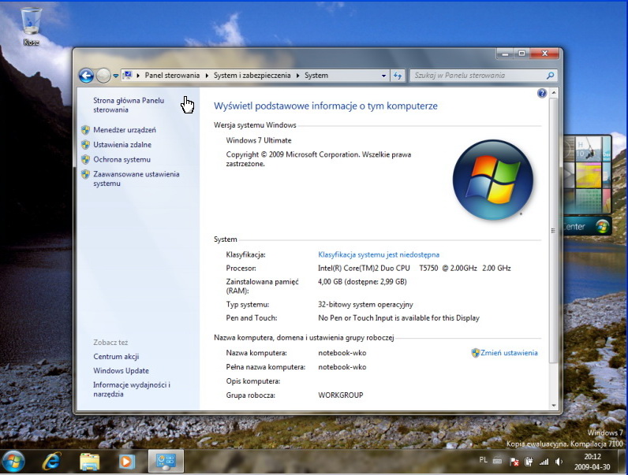
Task: Open the Kosz recycle bin icon
Action: pyautogui.click(x=31, y=27)
